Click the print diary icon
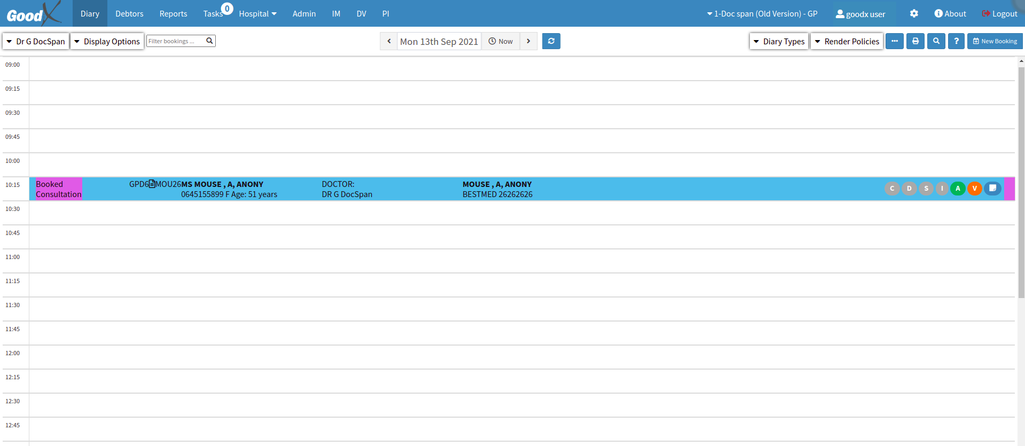The image size is (1025, 446). [915, 41]
